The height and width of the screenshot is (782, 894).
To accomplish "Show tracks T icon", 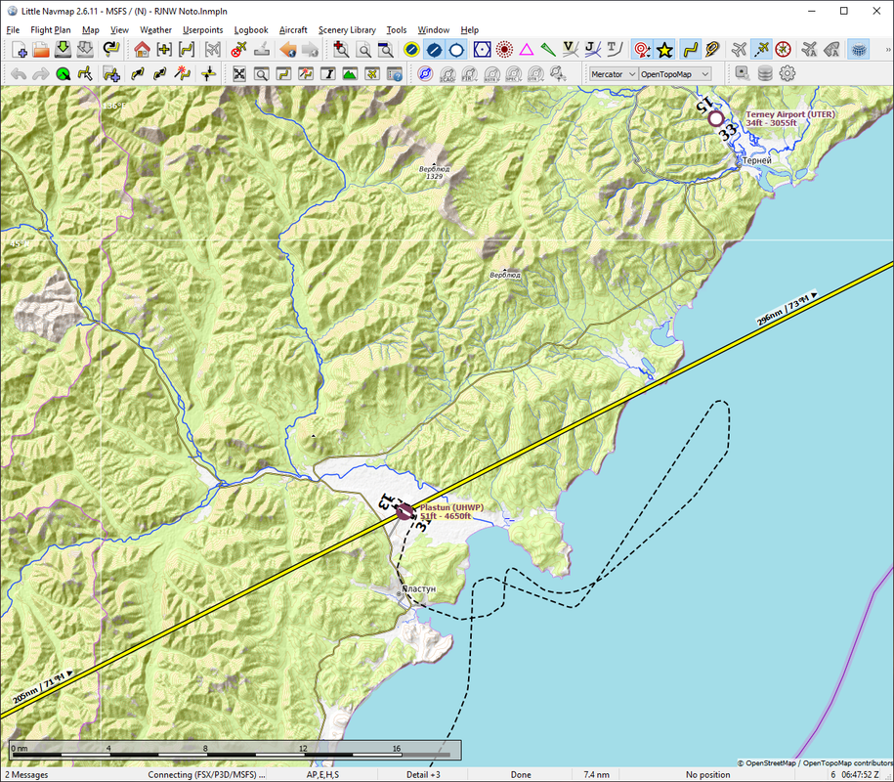I will 614,50.
